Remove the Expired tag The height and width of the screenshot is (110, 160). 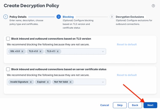tap(48, 82)
